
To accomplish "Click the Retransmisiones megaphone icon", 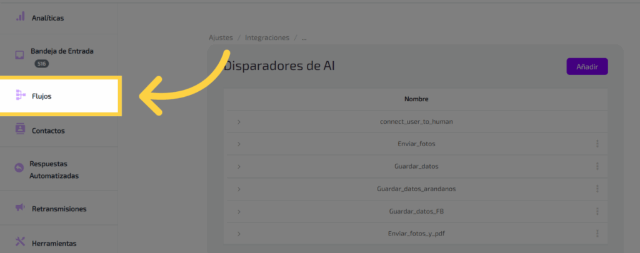I will click(20, 208).
